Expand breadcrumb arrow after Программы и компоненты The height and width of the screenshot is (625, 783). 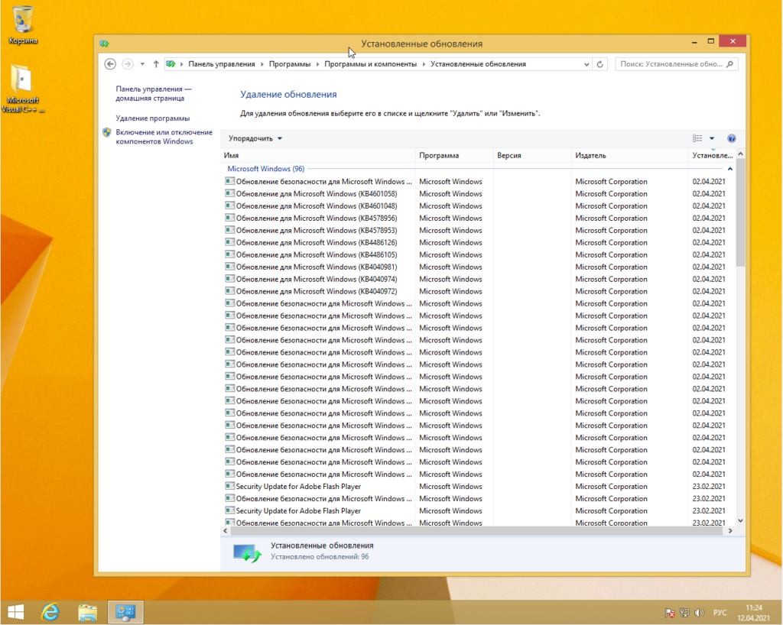[x=424, y=64]
